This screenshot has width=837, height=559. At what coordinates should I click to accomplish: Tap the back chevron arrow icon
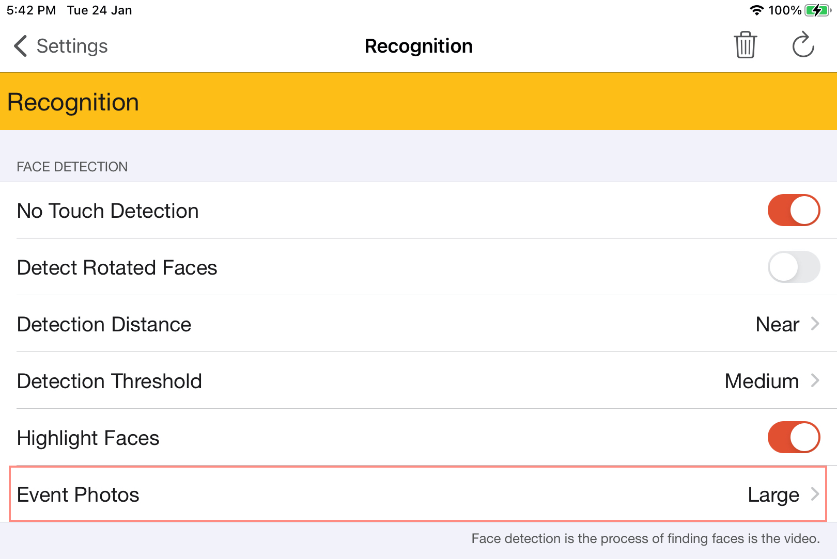pos(20,46)
